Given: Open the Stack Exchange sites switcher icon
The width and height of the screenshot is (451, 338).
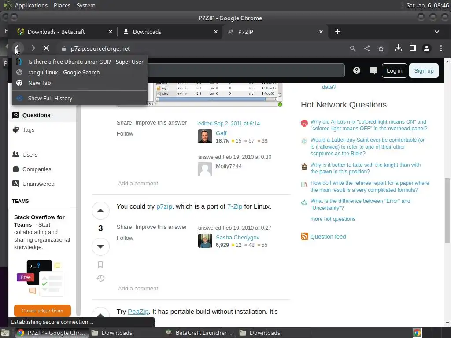Looking at the screenshot, I should 373,70.
